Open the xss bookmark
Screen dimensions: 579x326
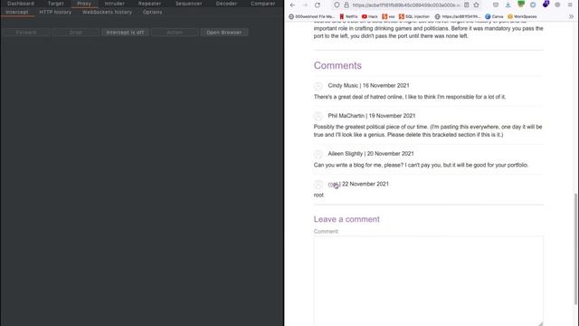click(x=388, y=16)
